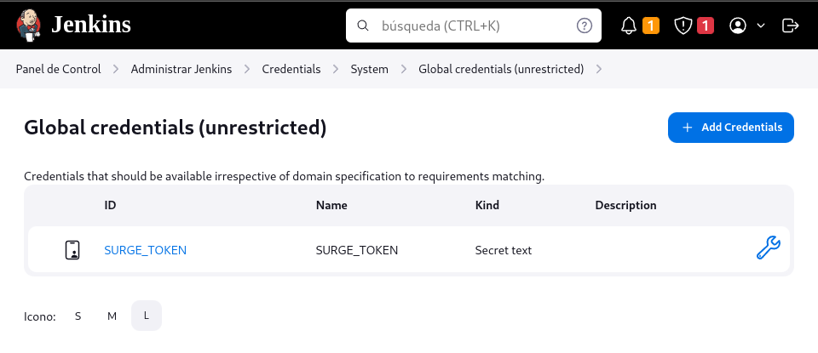Focus the búsqueda search field
This screenshot has height=353, width=818.
474,26
